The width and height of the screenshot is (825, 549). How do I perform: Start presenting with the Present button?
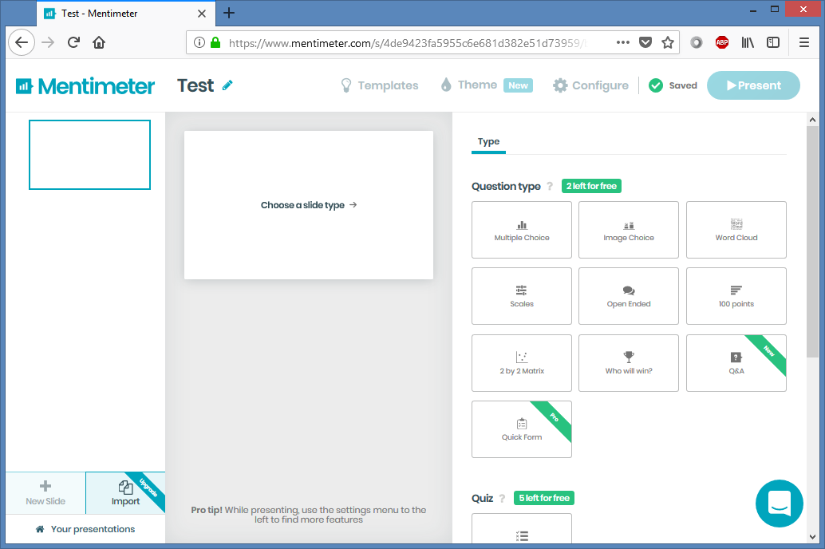click(753, 85)
